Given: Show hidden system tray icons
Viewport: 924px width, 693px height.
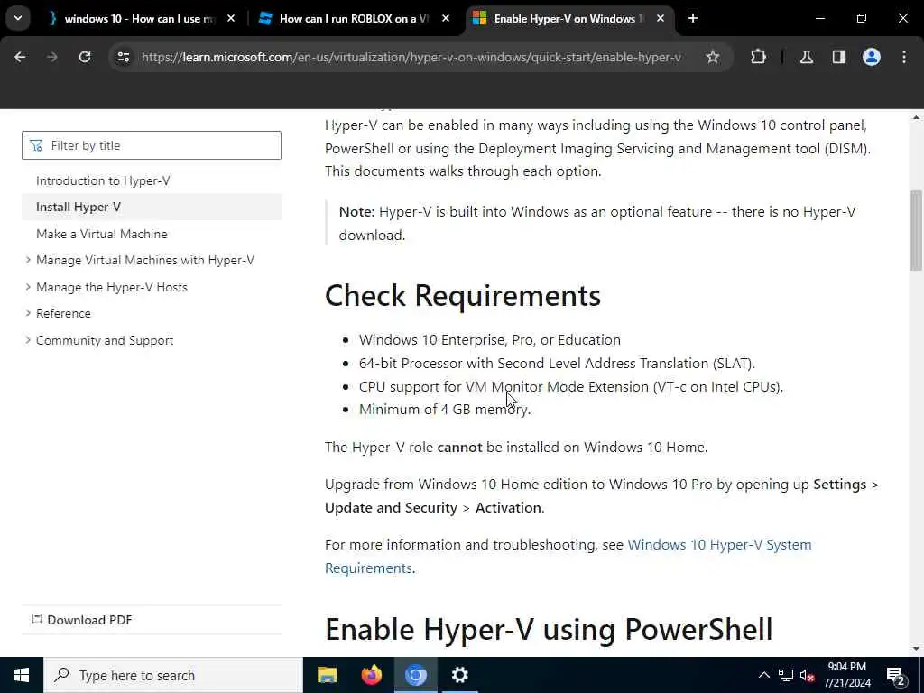Looking at the screenshot, I should (x=763, y=675).
